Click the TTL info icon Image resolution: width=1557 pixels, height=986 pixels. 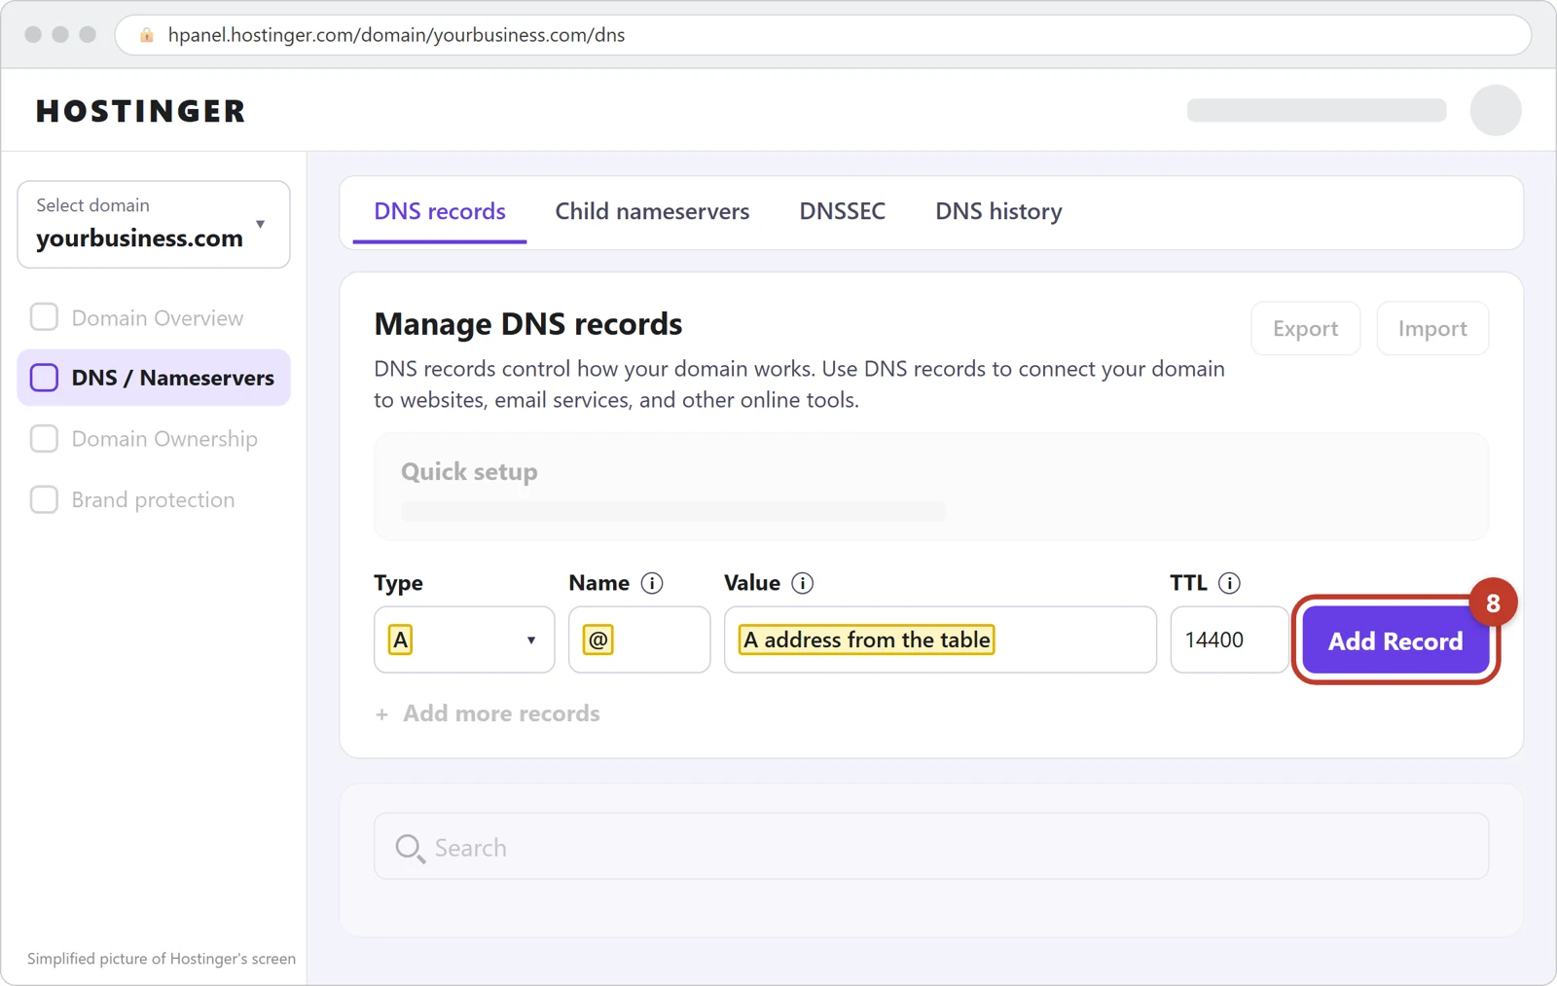tap(1229, 583)
